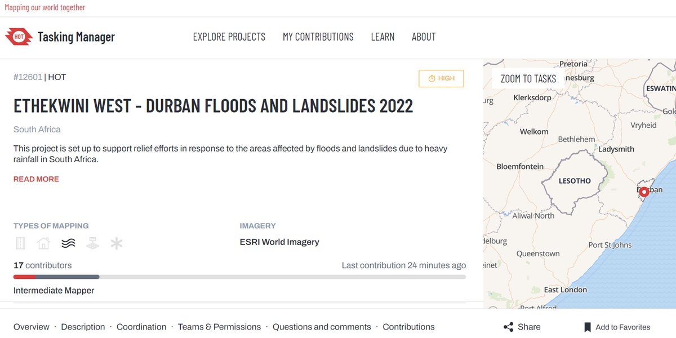676x338 pixels.
Task: Click the red project marker near Durban
Action: 644,192
